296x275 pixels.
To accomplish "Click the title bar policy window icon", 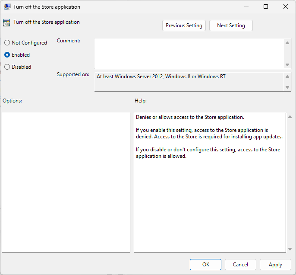I will coord(7,7).
